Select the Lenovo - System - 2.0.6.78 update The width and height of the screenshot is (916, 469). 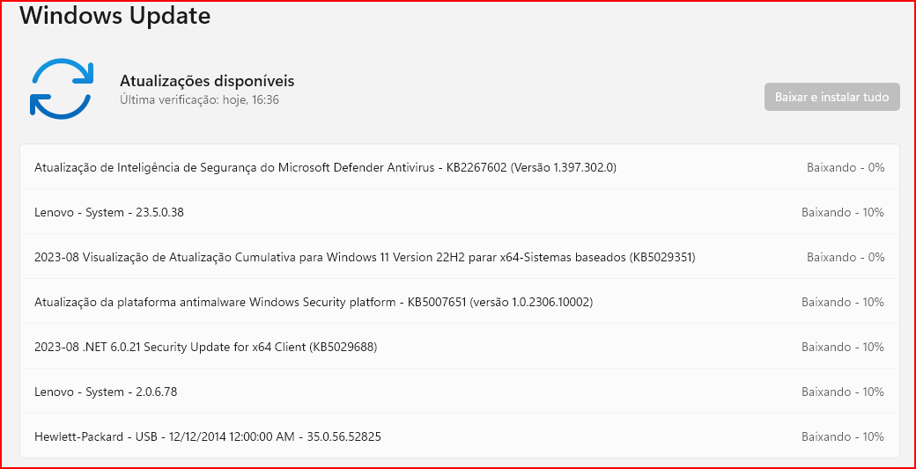(460, 392)
